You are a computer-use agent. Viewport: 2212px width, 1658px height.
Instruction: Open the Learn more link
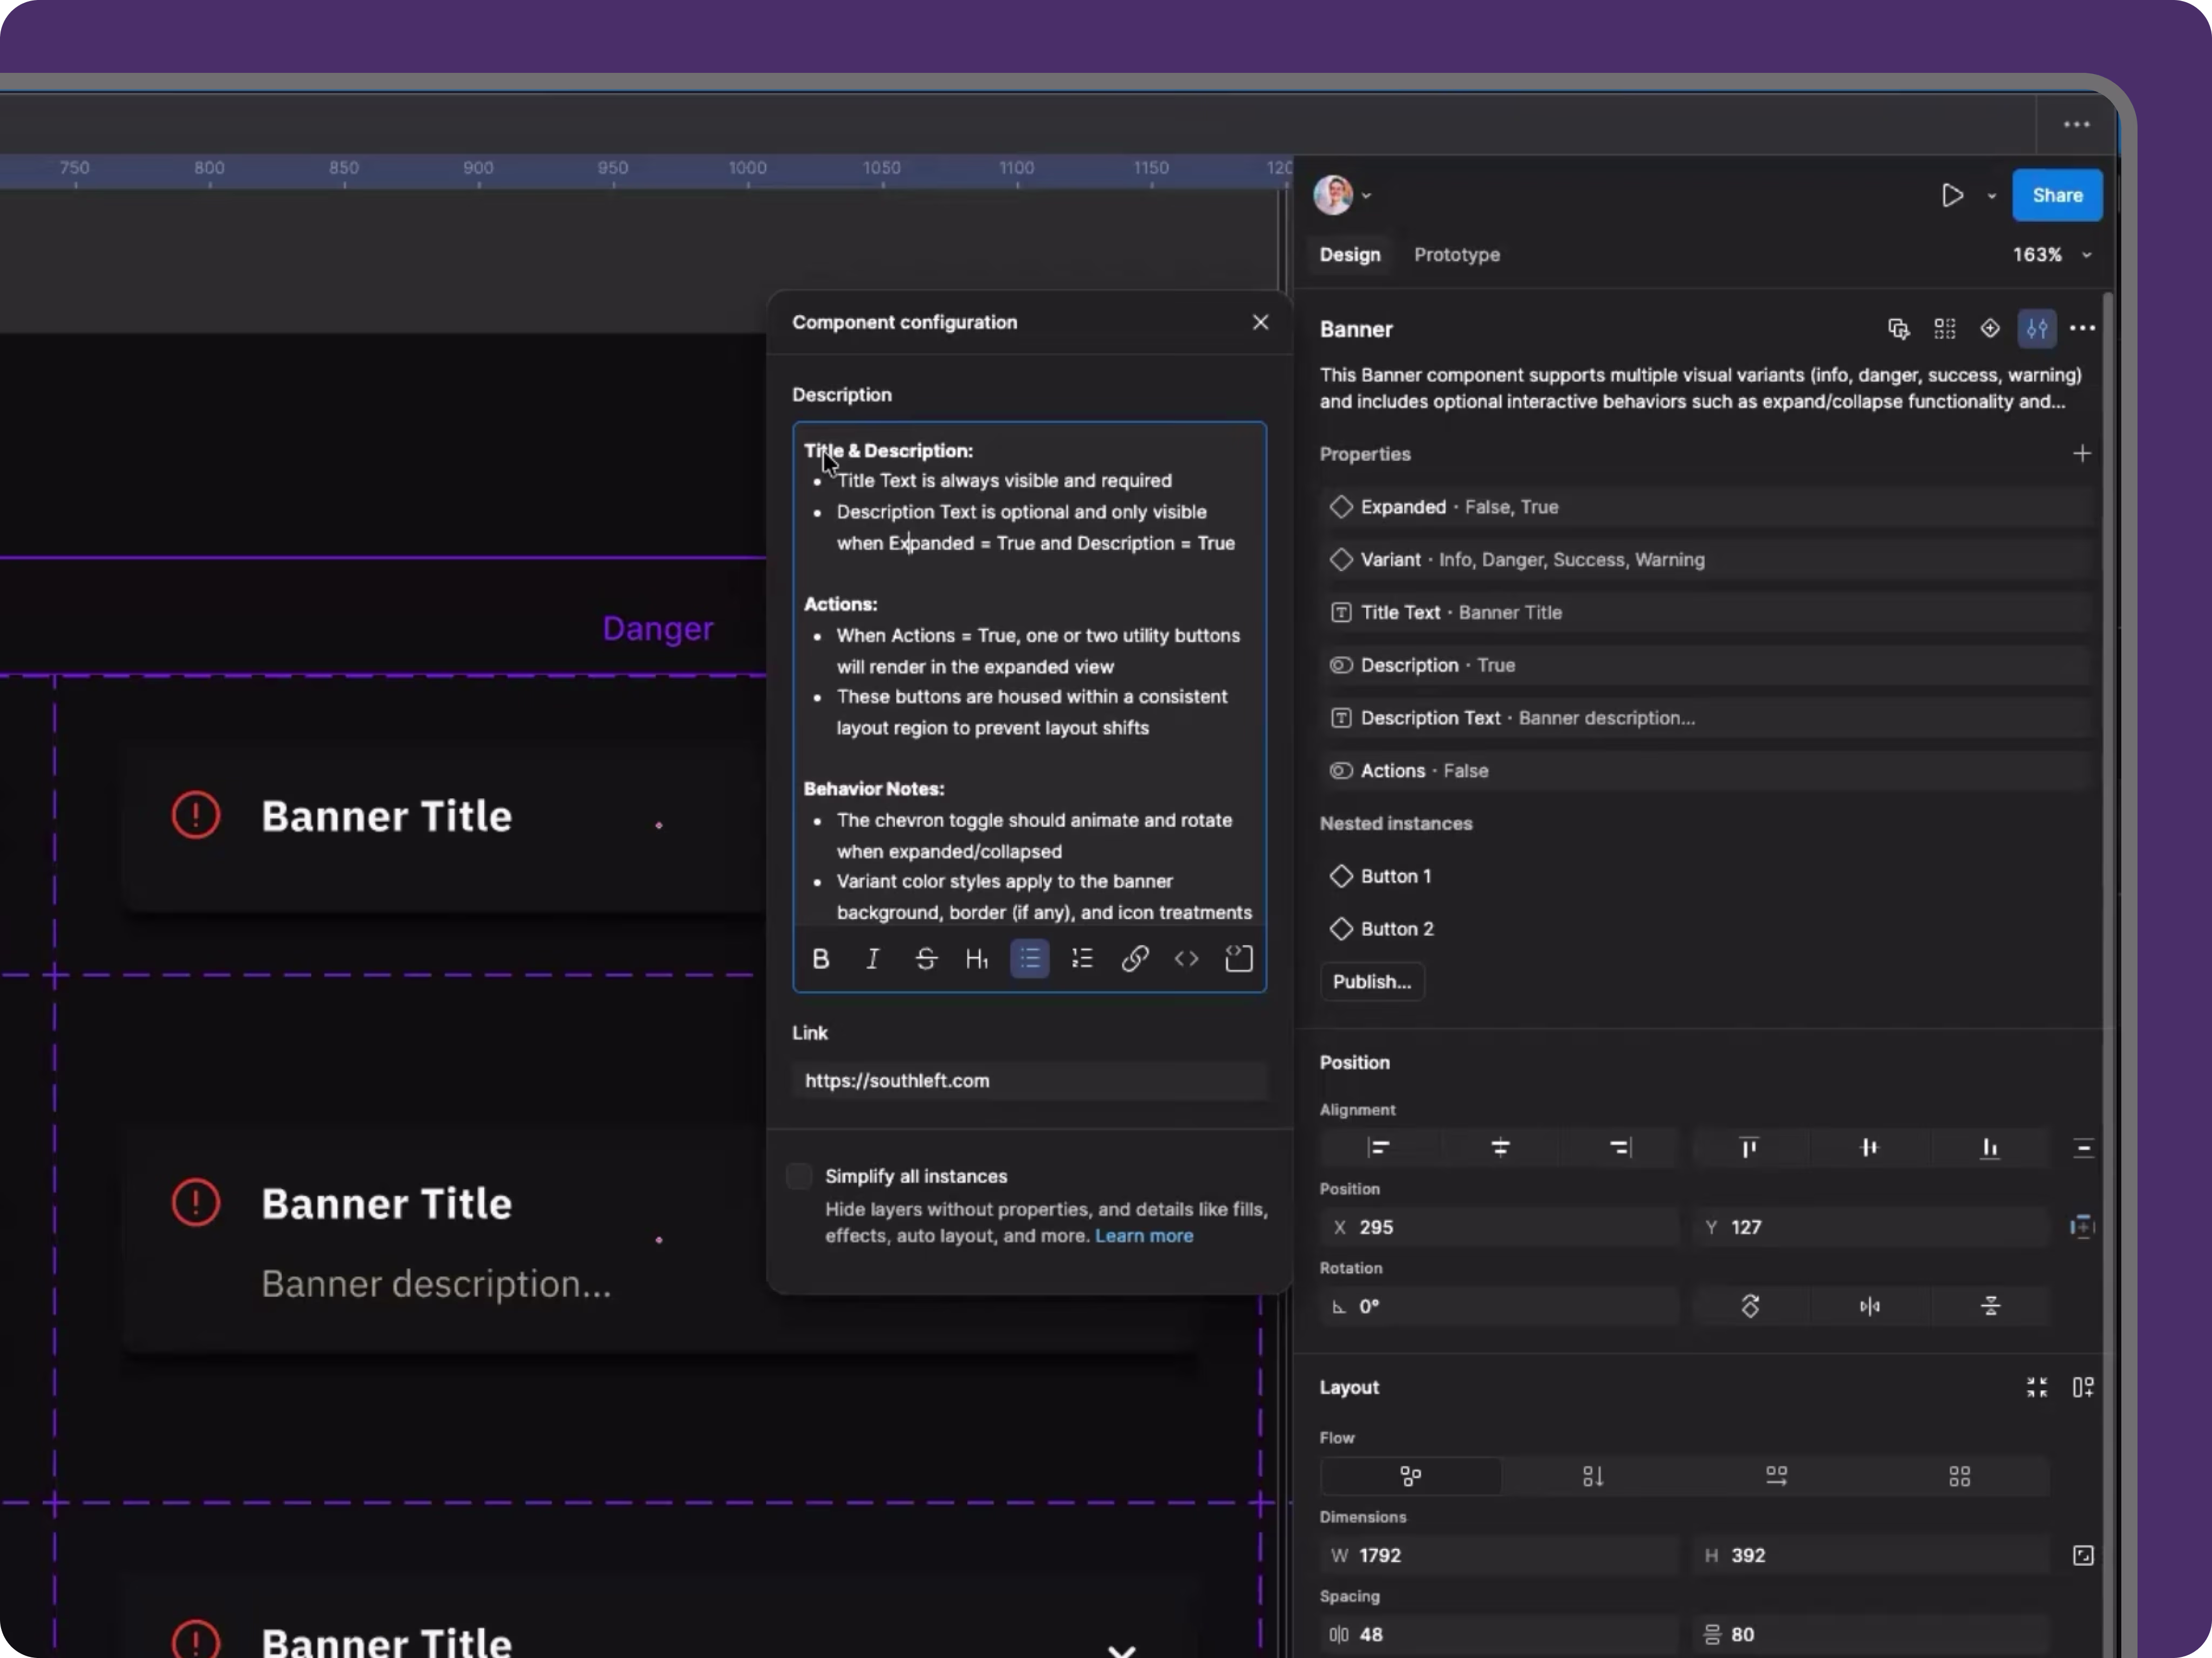pyautogui.click(x=1144, y=1236)
